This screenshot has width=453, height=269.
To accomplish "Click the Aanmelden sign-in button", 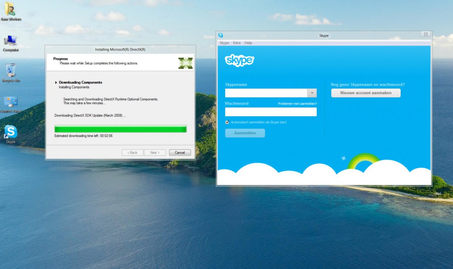I will (x=245, y=133).
